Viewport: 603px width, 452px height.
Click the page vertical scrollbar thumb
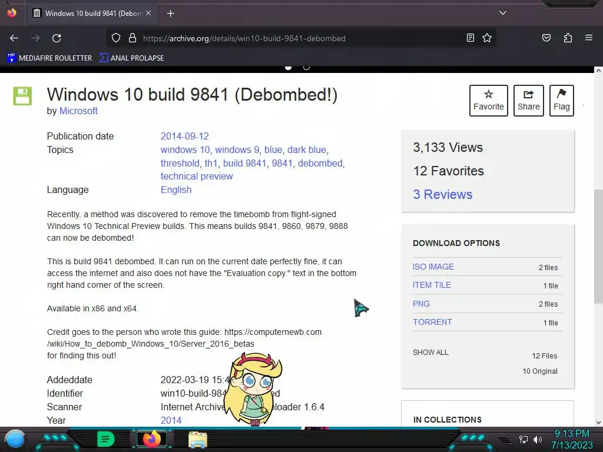point(598,246)
